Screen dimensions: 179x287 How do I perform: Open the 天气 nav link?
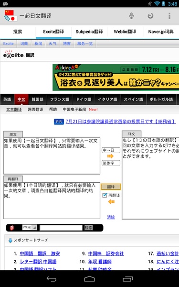tap(53, 44)
